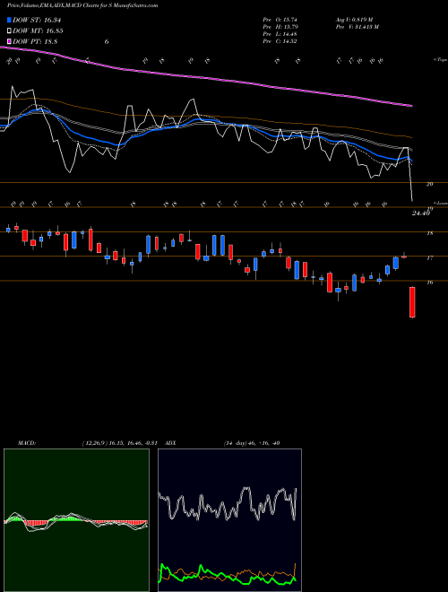The width and height of the screenshot is (448, 592).
Task: Click the magenta DOW PT legend swatch
Action: [x=9, y=41]
